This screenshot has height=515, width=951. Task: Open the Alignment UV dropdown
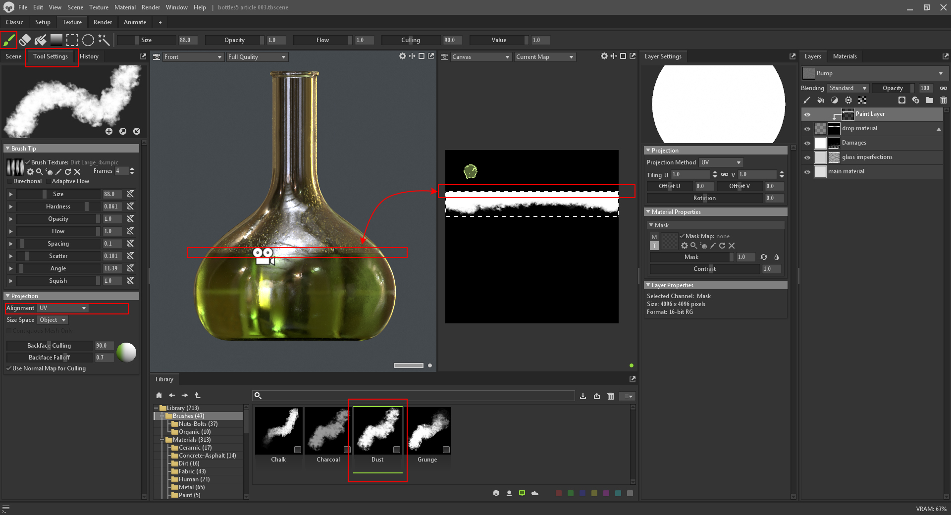[63, 308]
